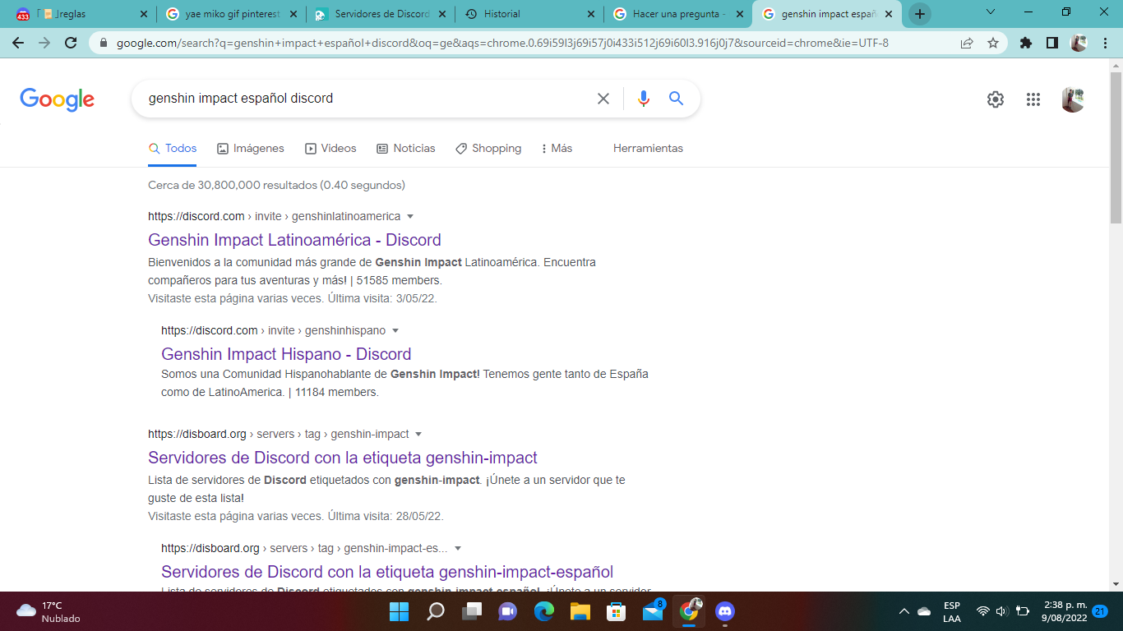Expand options arrow beside disboard genshin-impact URL
The width and height of the screenshot is (1123, 631).
(x=418, y=435)
